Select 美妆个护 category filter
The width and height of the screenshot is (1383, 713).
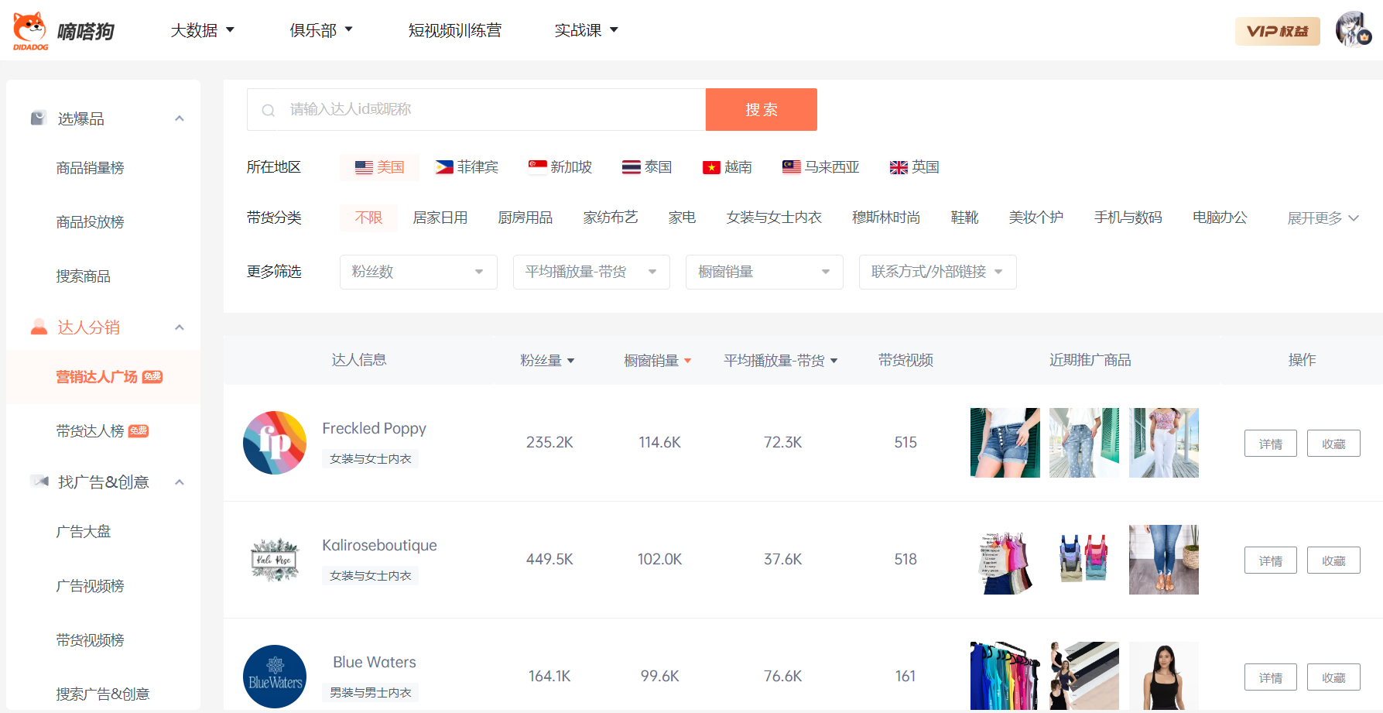tap(1036, 218)
